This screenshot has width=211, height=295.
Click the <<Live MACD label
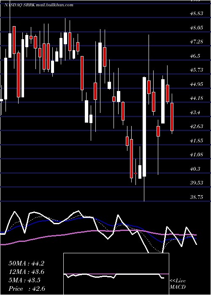coord(178,284)
